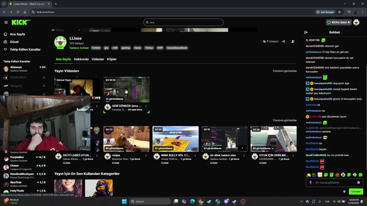Open Microsoft Edge from the taskbar
Image resolution: width=367 pixels, height=206 pixels.
(192, 201)
